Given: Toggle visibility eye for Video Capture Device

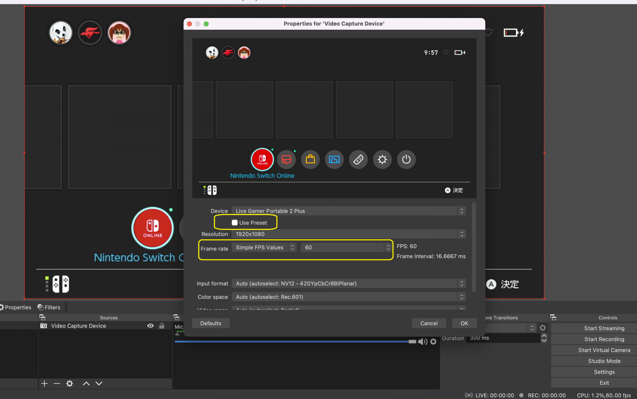Looking at the screenshot, I should pos(150,326).
